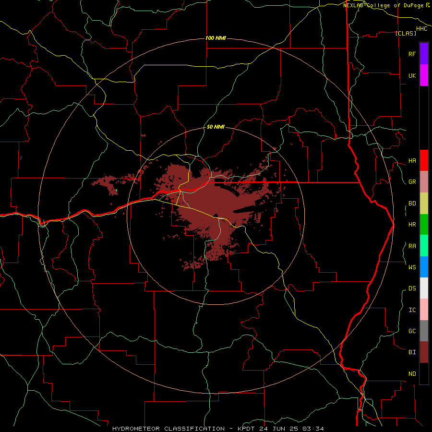Click the WS legend label
Viewport: 432px width, 432px height.
412,267
